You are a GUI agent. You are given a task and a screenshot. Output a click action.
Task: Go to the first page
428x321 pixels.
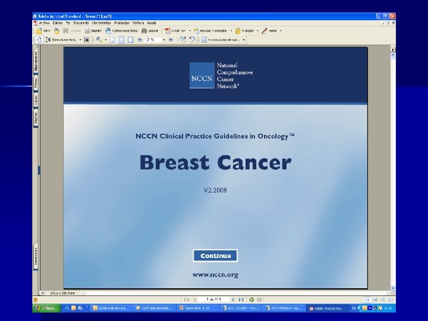pyautogui.click(x=187, y=300)
